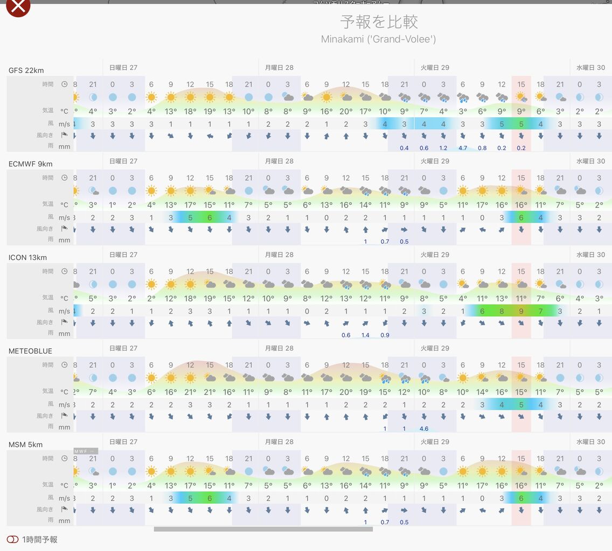Image resolution: width=612 pixels, height=551 pixels.
Task: Select the MSM 5km model label
Action: click(x=26, y=444)
